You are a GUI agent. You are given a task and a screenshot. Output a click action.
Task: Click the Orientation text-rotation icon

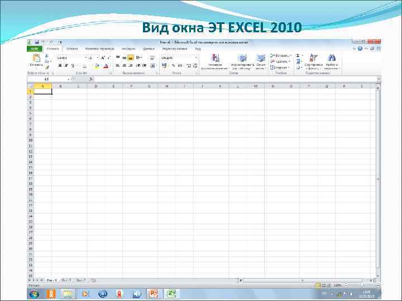[138, 57]
